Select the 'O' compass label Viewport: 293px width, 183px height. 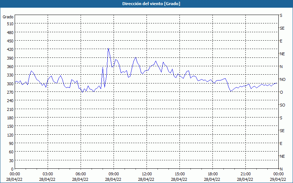[x=281, y=92]
